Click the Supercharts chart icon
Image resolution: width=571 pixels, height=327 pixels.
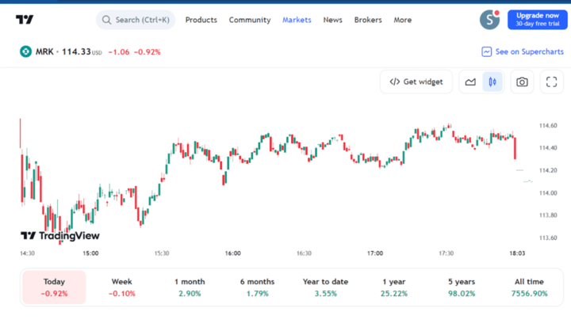point(486,51)
